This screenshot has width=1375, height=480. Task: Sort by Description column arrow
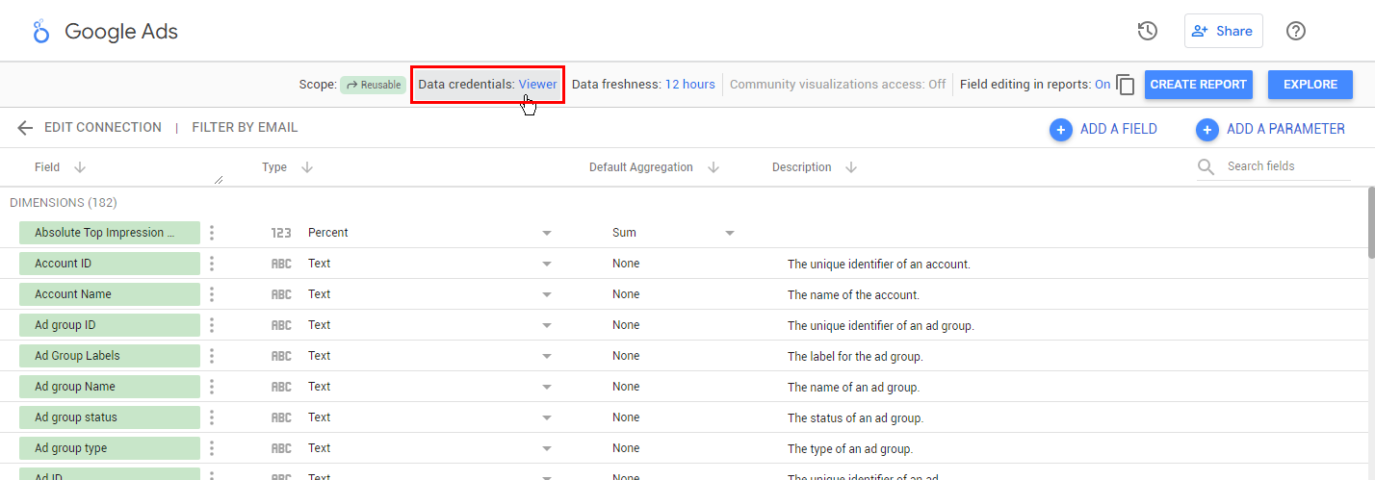click(x=851, y=167)
